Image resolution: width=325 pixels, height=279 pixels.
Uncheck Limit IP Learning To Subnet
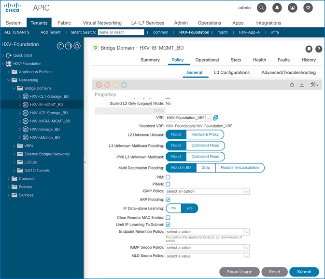pyautogui.click(x=168, y=225)
